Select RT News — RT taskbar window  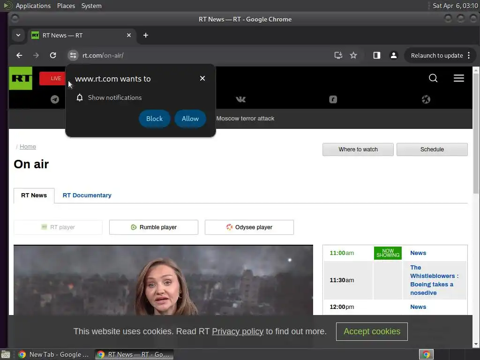[134, 354]
